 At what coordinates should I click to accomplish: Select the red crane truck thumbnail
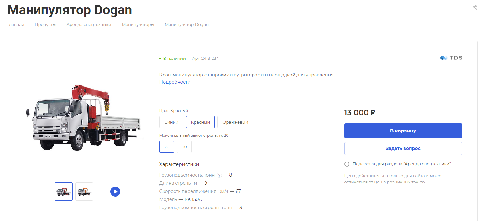click(x=64, y=192)
